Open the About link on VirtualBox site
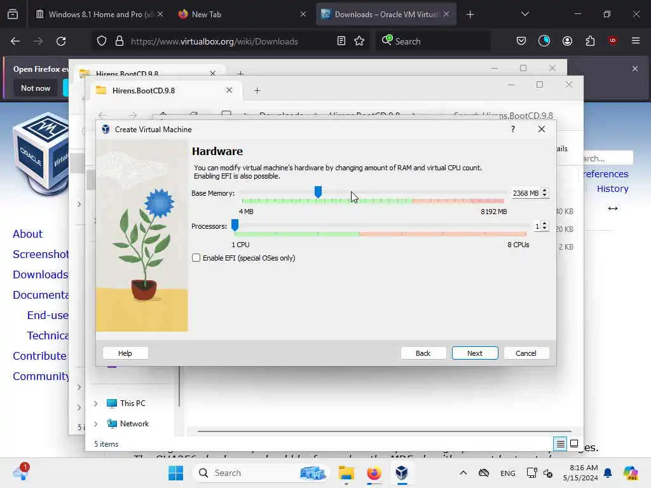Screen dimensions: 651x488 coord(27,234)
